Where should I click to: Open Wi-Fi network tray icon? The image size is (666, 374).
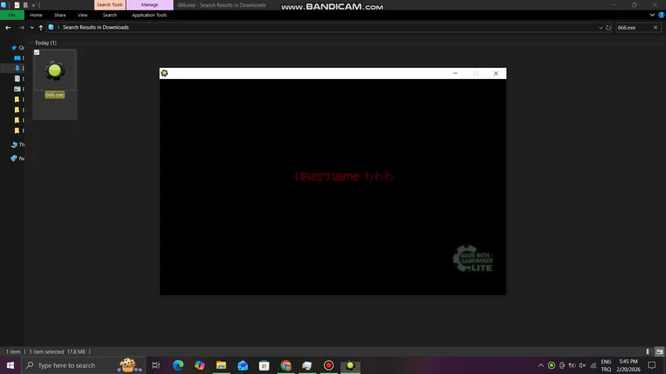click(593, 365)
